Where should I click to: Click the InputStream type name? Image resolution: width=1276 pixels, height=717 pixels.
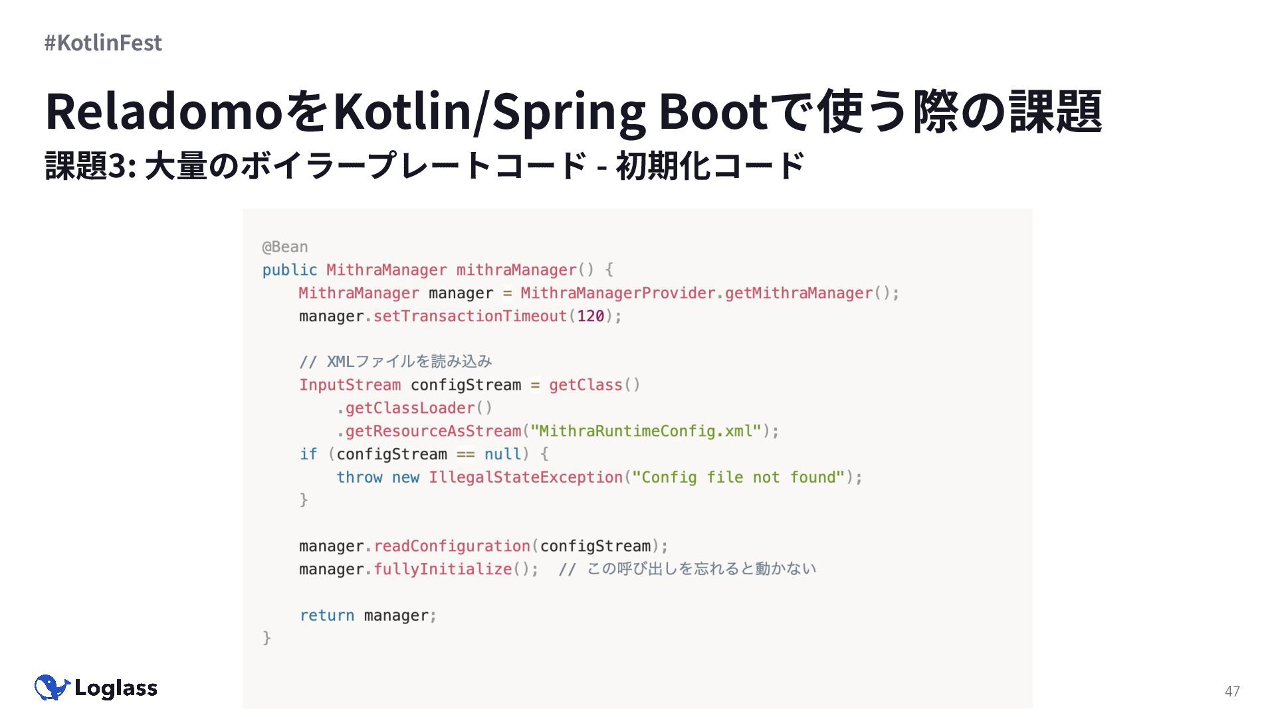tap(350, 385)
